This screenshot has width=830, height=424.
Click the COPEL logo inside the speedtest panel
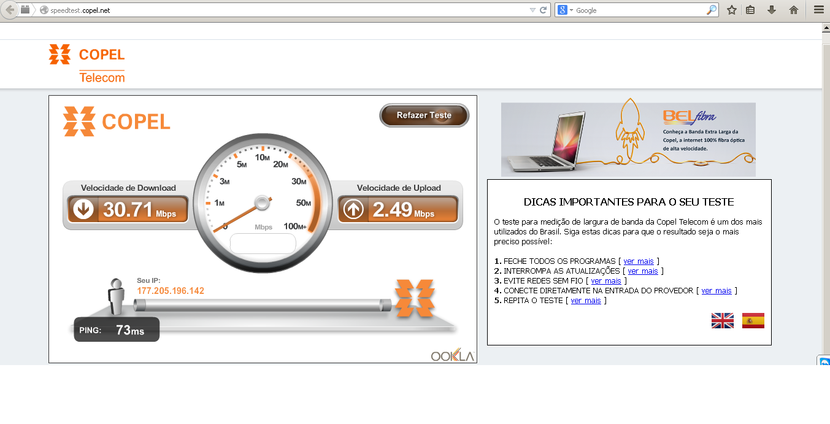pos(117,121)
